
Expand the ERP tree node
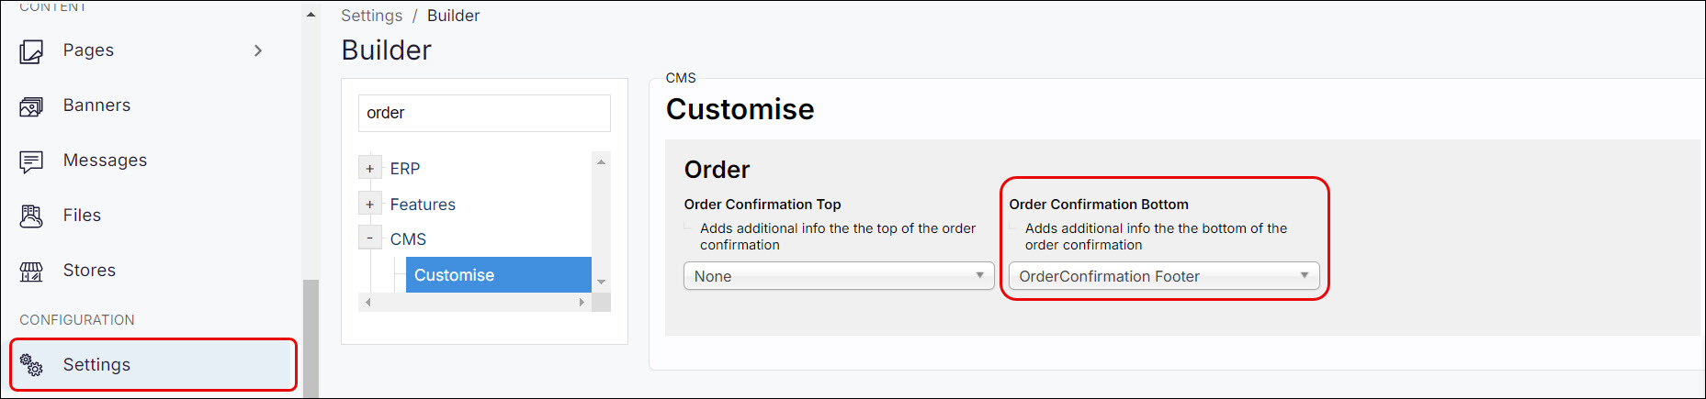tap(369, 169)
